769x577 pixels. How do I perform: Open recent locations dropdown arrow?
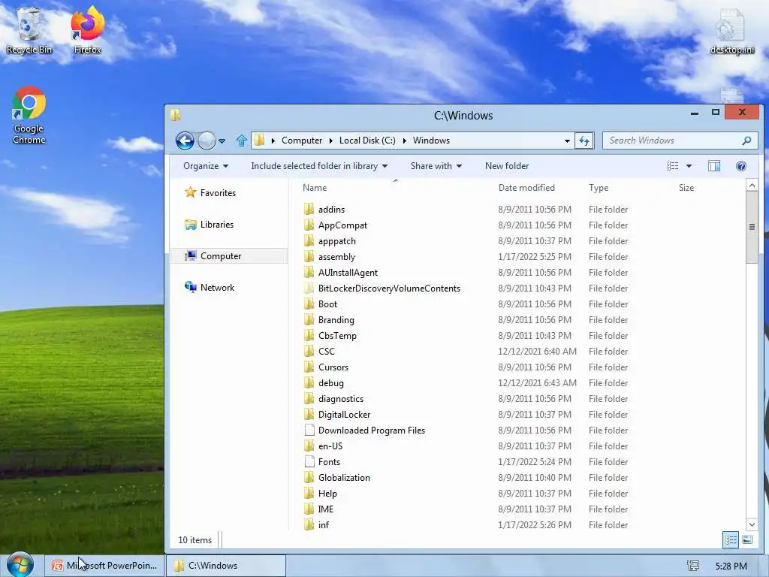pyautogui.click(x=222, y=141)
